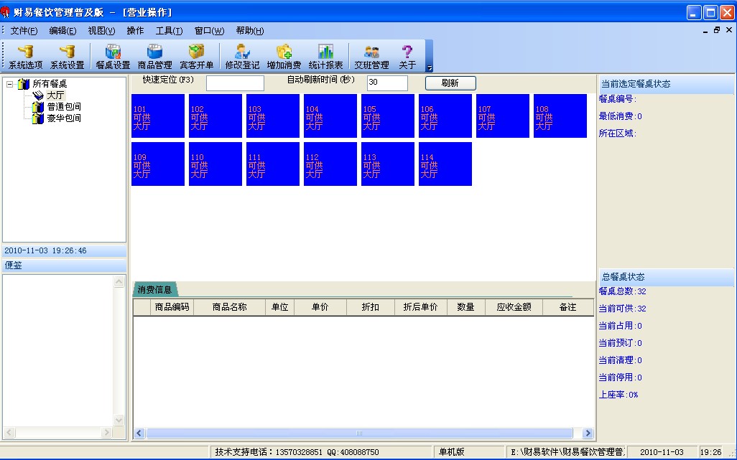Open 文件(F) menu
Viewport: 737px width, 460px height.
pos(24,31)
